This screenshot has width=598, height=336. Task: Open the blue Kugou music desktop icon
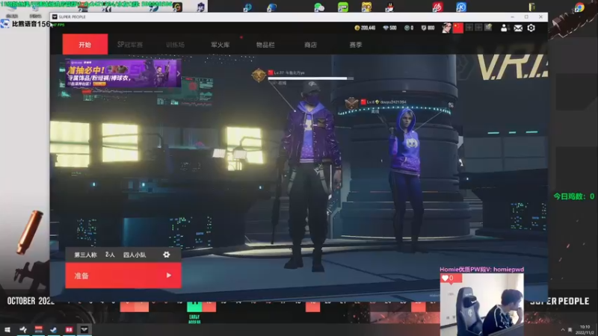pyautogui.click(x=460, y=7)
